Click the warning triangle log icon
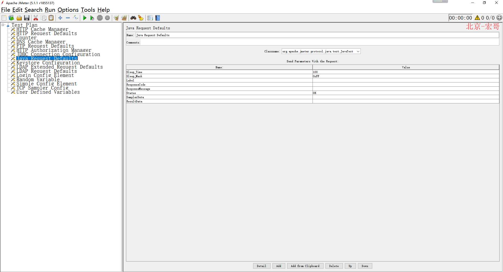503x272 pixels. point(477,18)
